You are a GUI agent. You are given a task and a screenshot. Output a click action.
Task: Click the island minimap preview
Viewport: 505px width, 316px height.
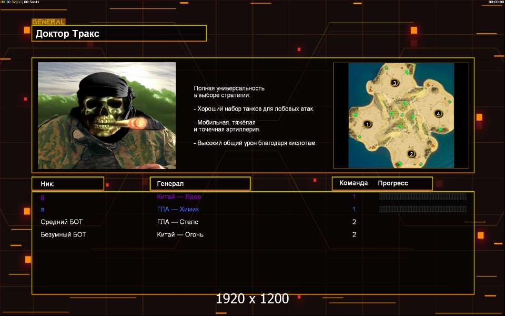(401, 115)
